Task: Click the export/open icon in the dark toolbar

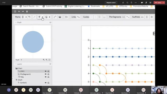Action: (x=15, y=11)
